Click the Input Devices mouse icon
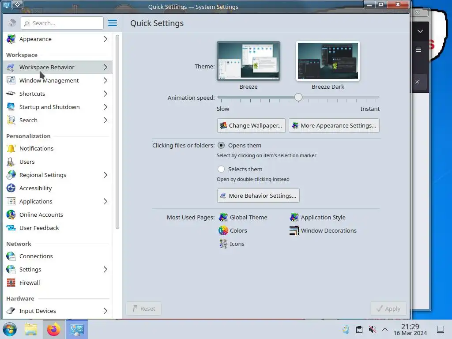 click(11, 311)
